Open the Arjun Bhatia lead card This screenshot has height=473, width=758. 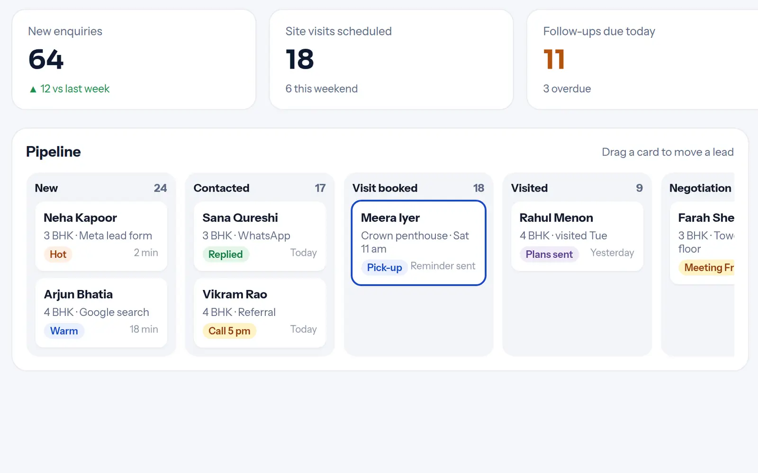[x=101, y=313]
